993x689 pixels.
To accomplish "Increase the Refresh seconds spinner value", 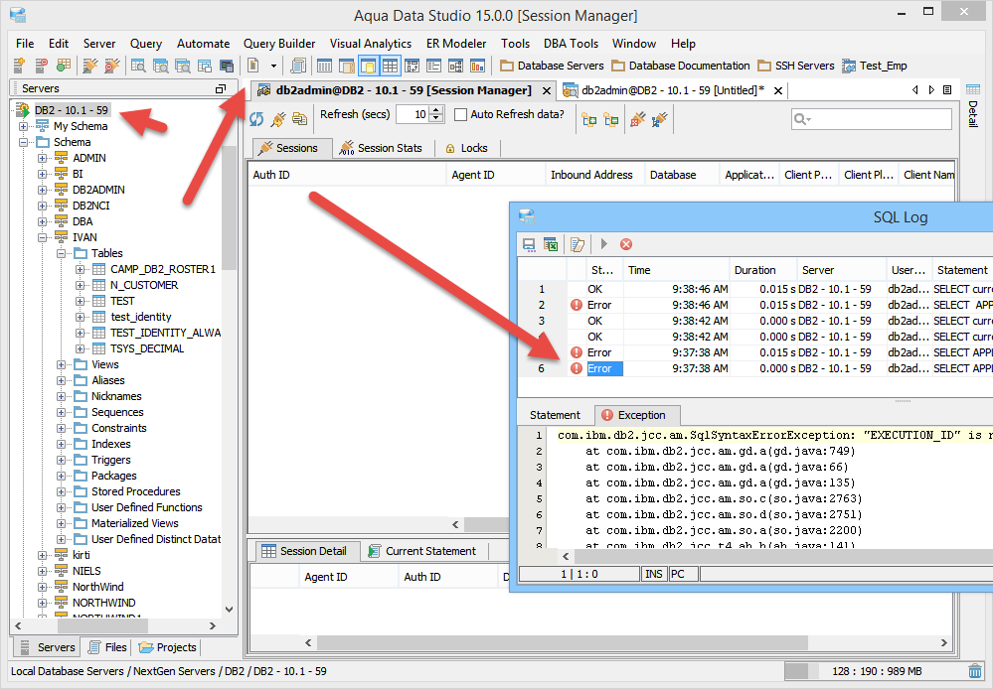I will [x=436, y=110].
